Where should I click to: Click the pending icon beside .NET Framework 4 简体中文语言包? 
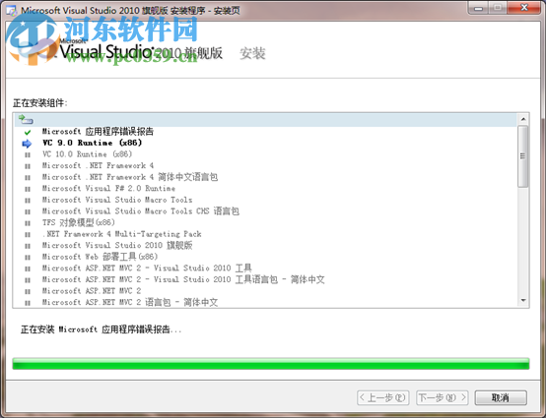point(28,178)
